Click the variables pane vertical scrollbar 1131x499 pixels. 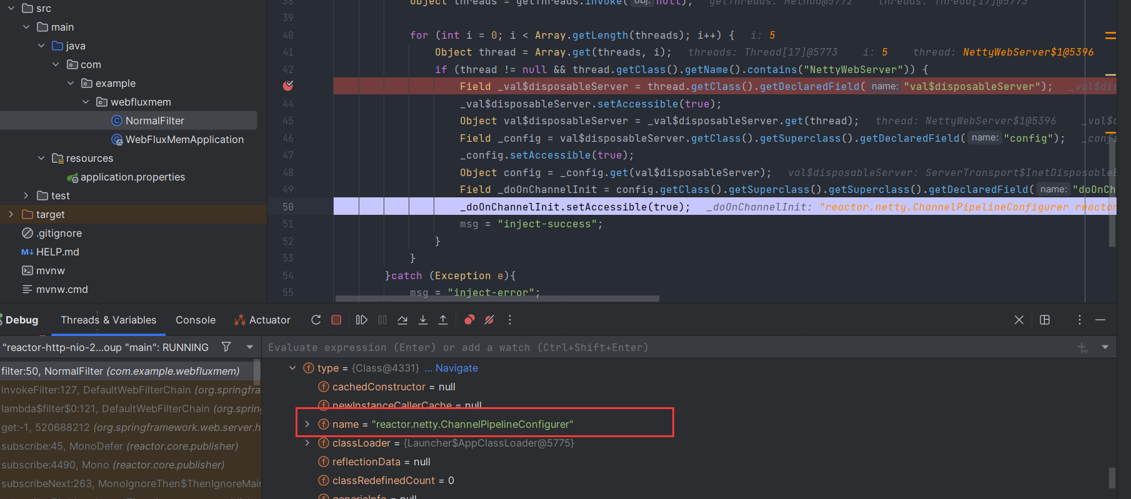(x=1112, y=478)
